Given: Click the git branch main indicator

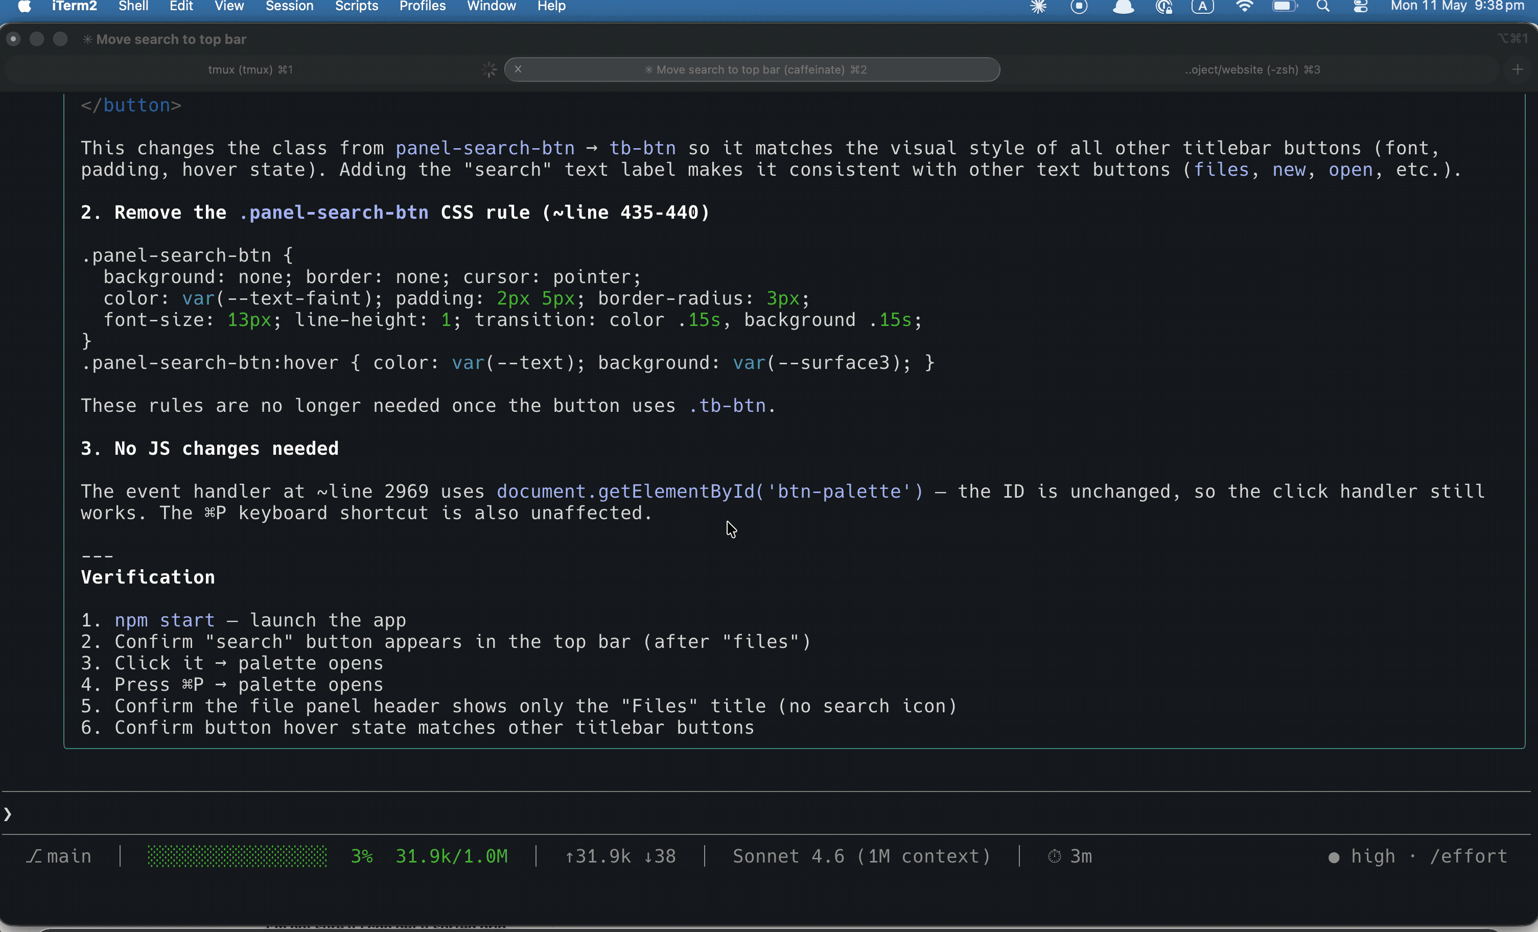Looking at the screenshot, I should pyautogui.click(x=59, y=856).
